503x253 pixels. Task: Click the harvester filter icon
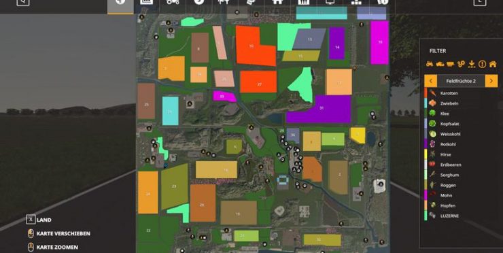tap(440, 64)
